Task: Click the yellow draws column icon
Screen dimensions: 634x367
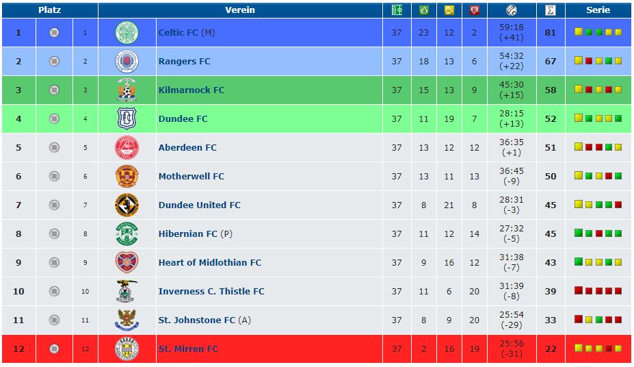Action: tap(449, 10)
